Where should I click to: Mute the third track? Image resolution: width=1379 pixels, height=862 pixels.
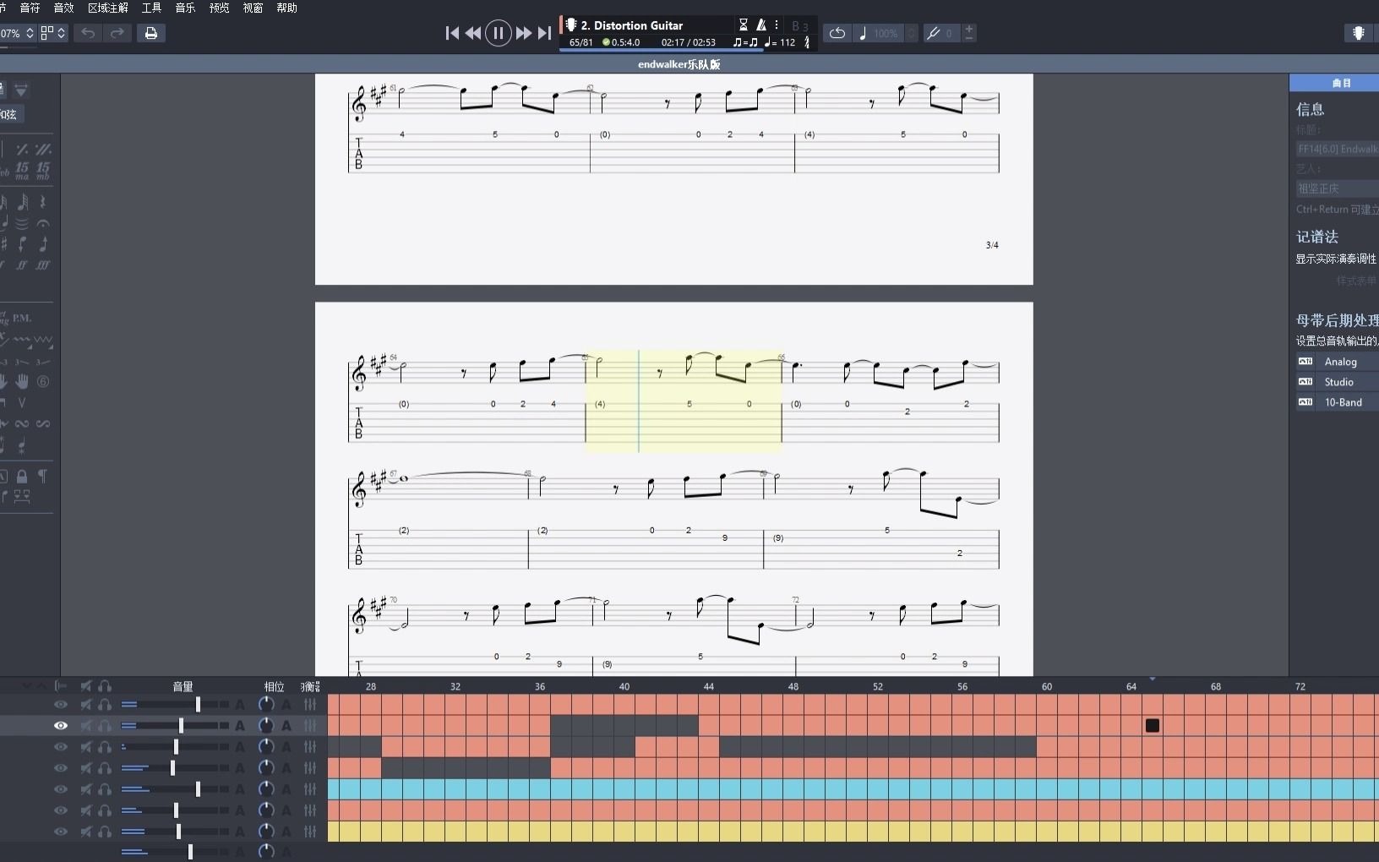pos(85,746)
